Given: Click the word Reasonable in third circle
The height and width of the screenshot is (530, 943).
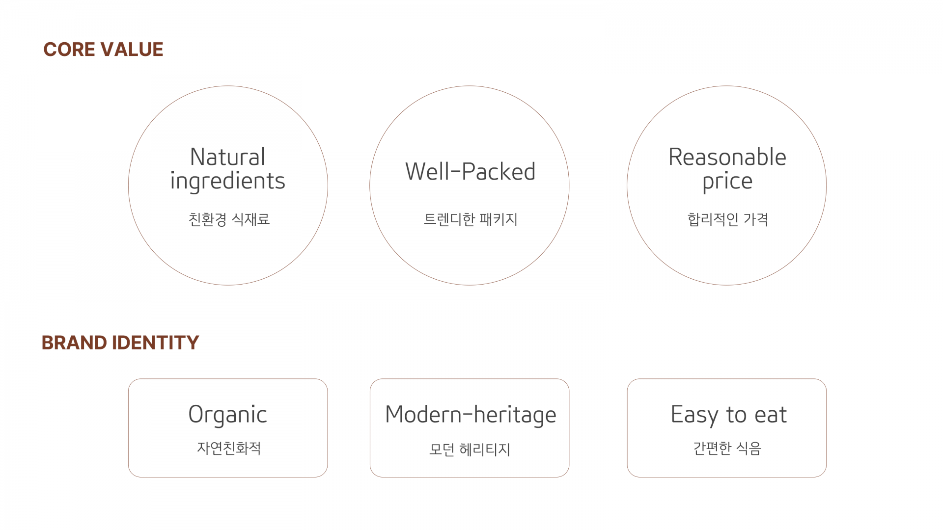Looking at the screenshot, I should (x=727, y=157).
